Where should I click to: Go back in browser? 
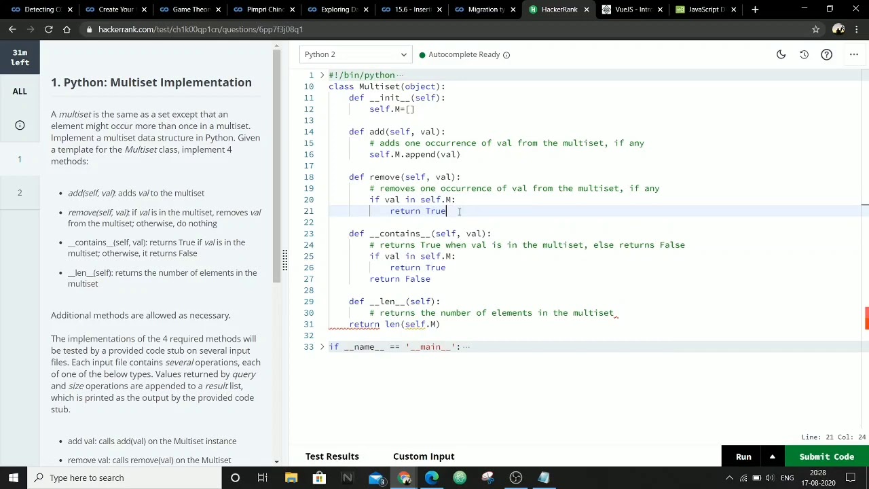(x=12, y=29)
